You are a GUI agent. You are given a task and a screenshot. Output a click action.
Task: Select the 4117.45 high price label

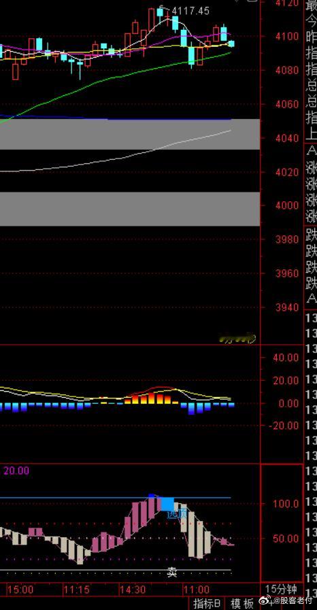[190, 12]
